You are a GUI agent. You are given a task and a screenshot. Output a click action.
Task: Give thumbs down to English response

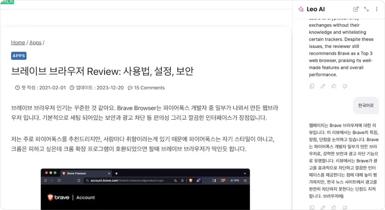click(345, 86)
